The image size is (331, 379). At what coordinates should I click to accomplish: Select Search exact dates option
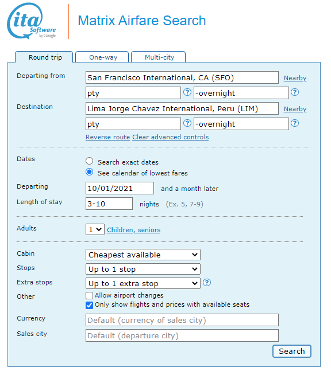[x=90, y=161]
